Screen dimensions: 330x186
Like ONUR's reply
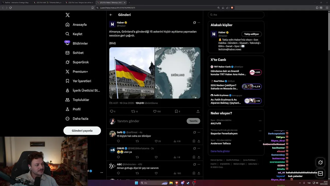coord(156,157)
